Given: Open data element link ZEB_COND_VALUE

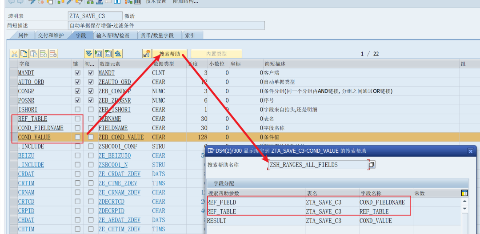Looking at the screenshot, I should pyautogui.click(x=121, y=137).
